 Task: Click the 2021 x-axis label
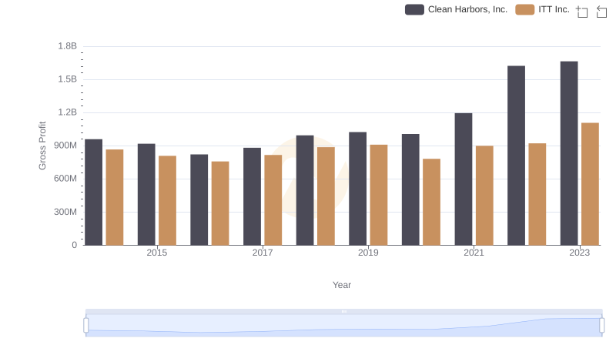474,253
